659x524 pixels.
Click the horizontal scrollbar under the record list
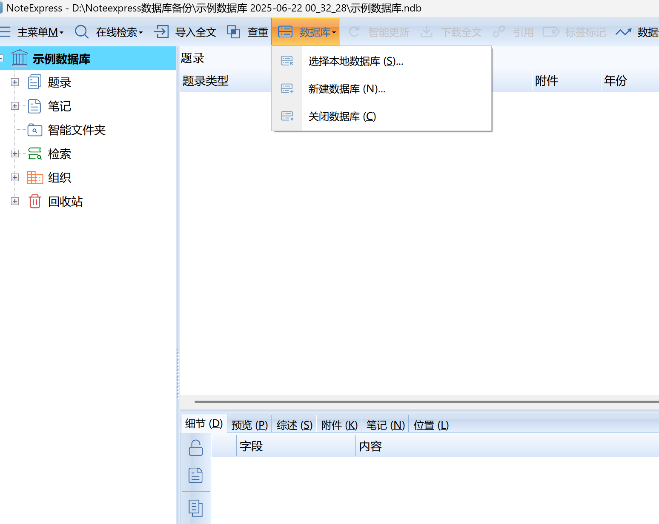[426, 401]
